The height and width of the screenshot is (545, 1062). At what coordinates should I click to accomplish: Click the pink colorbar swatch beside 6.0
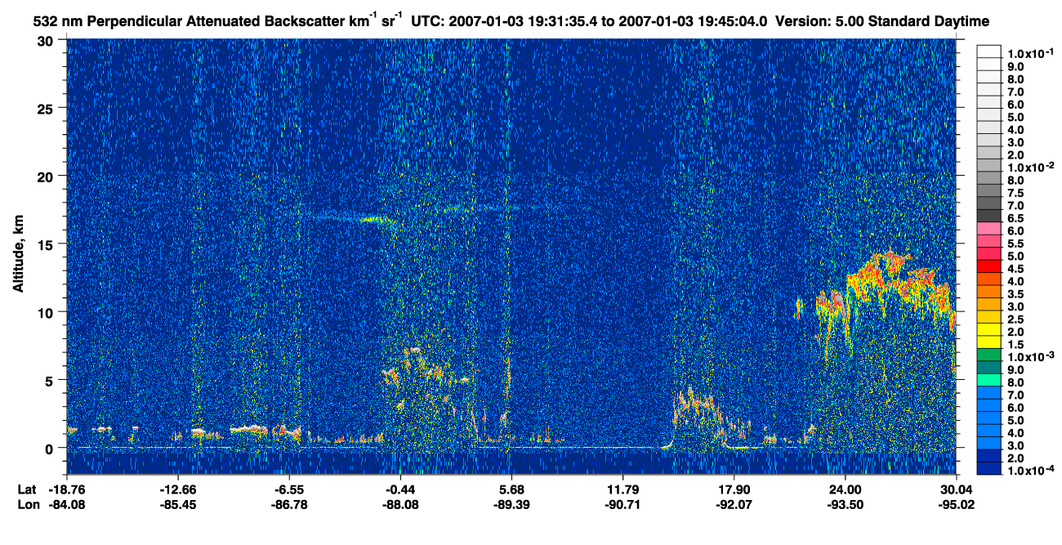(x=989, y=228)
